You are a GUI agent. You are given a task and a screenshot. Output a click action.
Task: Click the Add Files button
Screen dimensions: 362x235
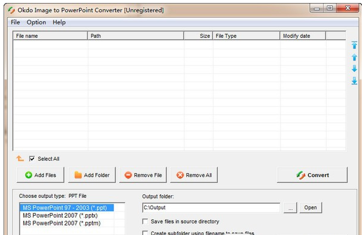click(41, 175)
